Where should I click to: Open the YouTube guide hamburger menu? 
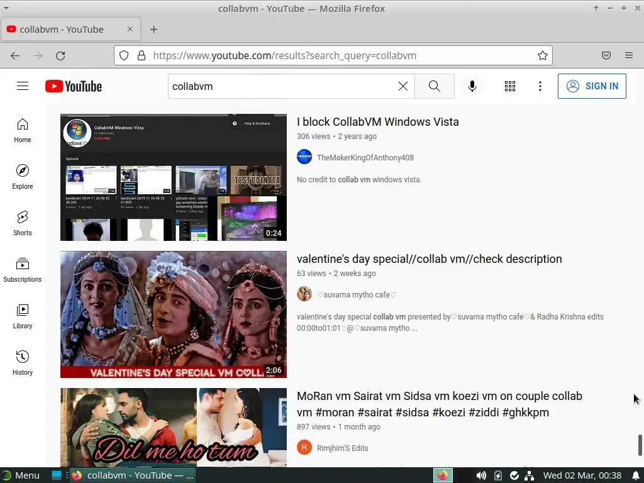(x=23, y=86)
